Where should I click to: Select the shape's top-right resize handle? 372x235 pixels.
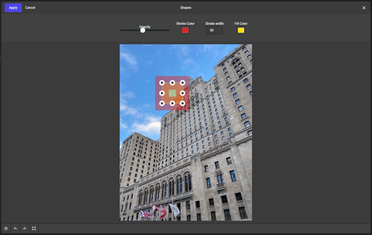tap(183, 83)
